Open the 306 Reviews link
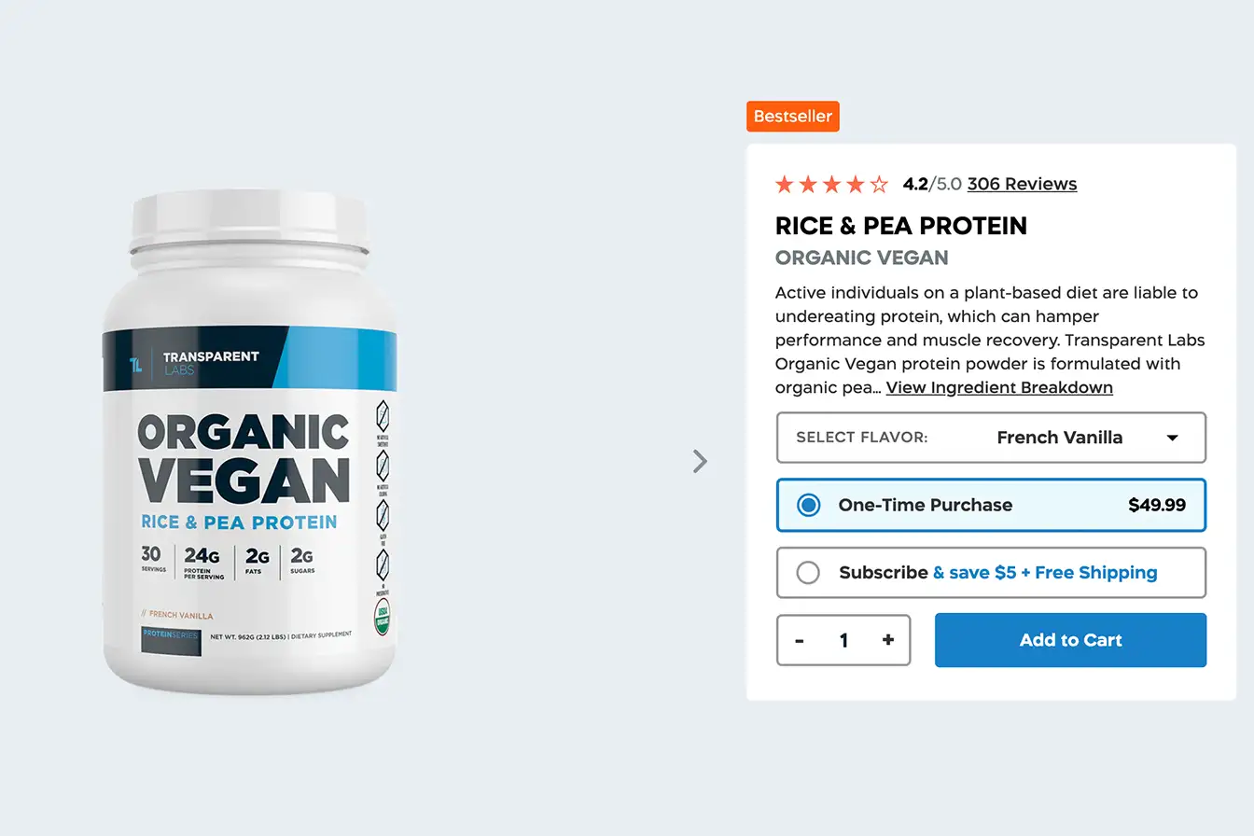The height and width of the screenshot is (836, 1254). (x=1022, y=184)
